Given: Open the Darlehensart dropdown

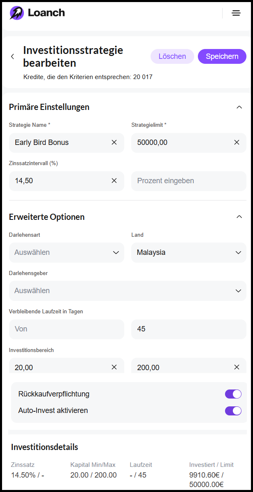Looking at the screenshot, I should coord(67,252).
